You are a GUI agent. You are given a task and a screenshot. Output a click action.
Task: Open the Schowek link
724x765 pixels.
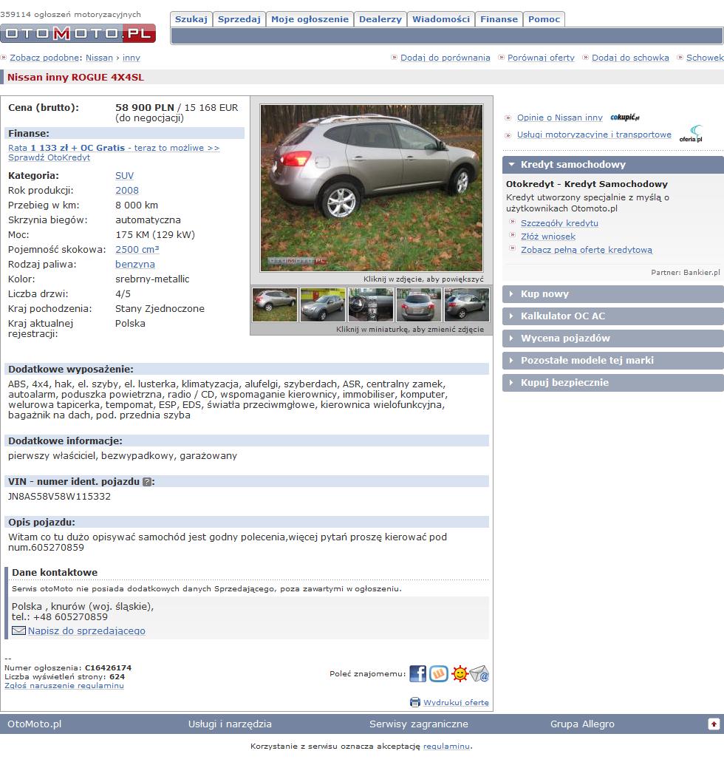click(705, 58)
